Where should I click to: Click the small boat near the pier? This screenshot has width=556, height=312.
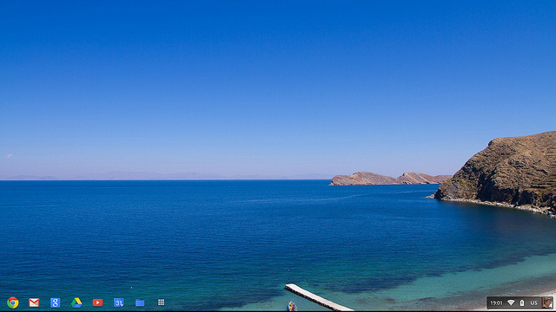[x=292, y=306]
